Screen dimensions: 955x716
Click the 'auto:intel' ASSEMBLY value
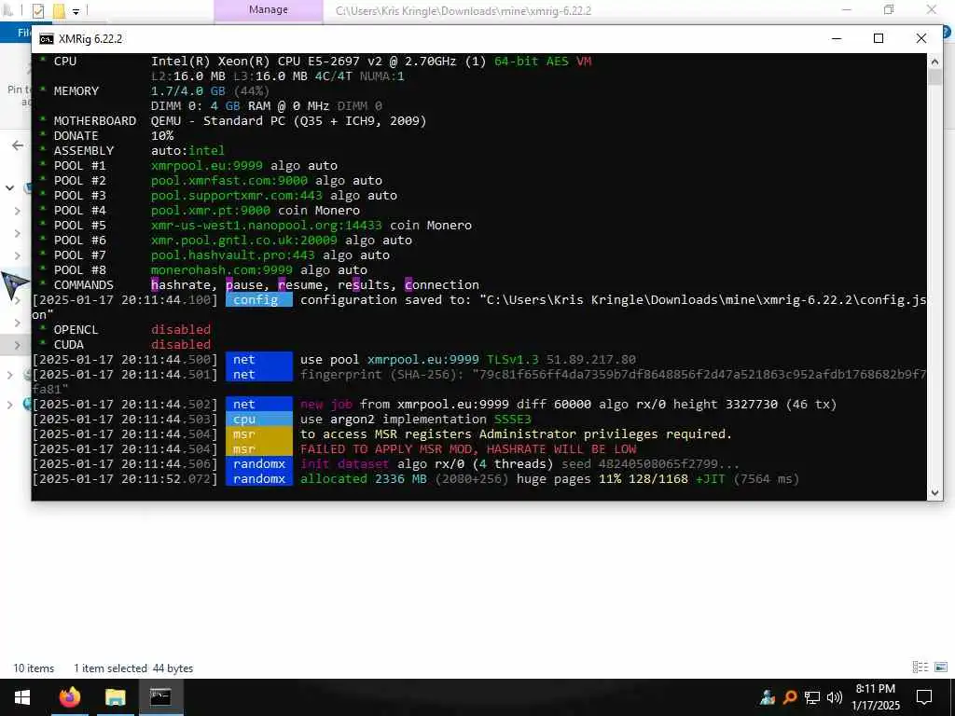187,150
